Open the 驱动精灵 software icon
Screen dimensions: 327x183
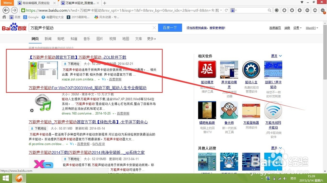[207, 69]
